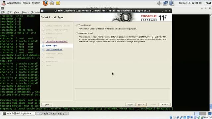Open the Evolution mail launcher icon

tap(52, 3)
